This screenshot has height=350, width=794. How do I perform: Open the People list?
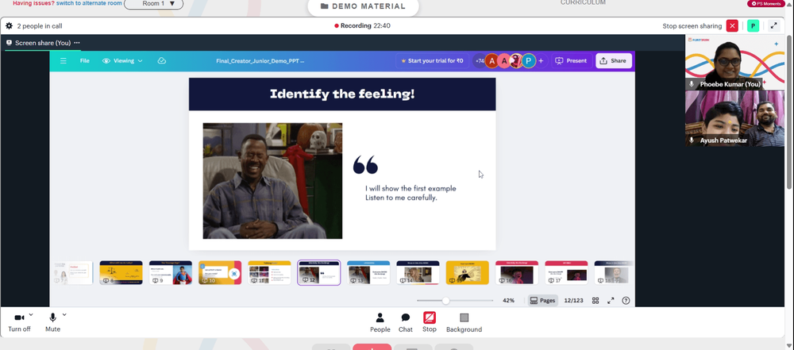click(x=380, y=323)
